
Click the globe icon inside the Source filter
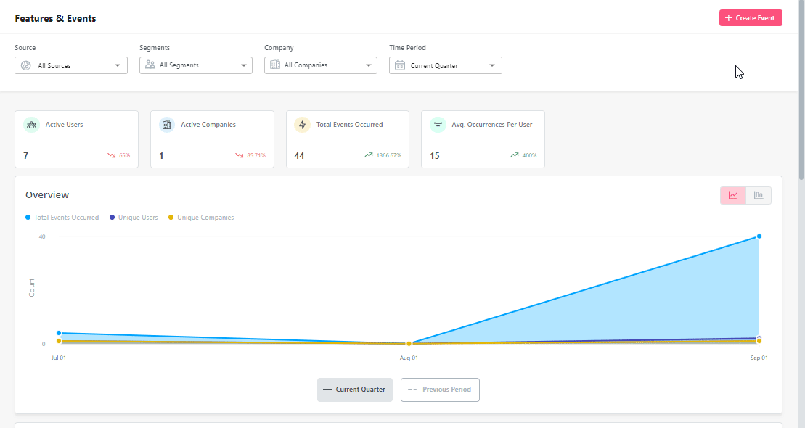click(27, 65)
